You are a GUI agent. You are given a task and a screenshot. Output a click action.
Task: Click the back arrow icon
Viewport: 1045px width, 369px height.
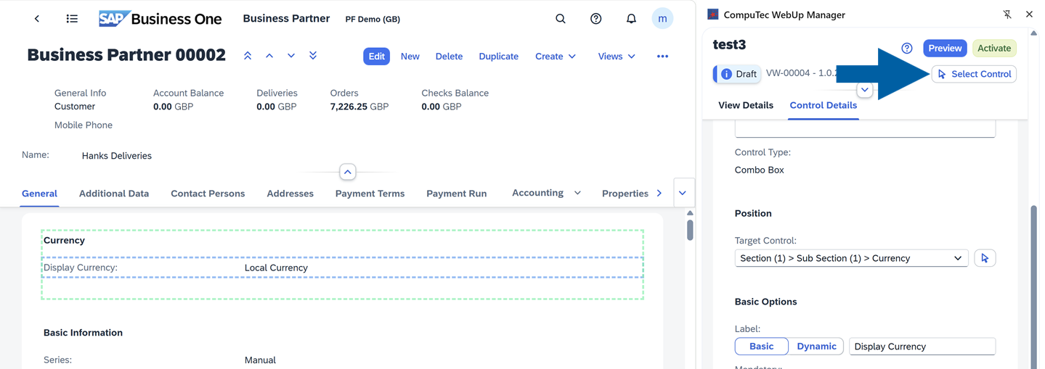[37, 19]
